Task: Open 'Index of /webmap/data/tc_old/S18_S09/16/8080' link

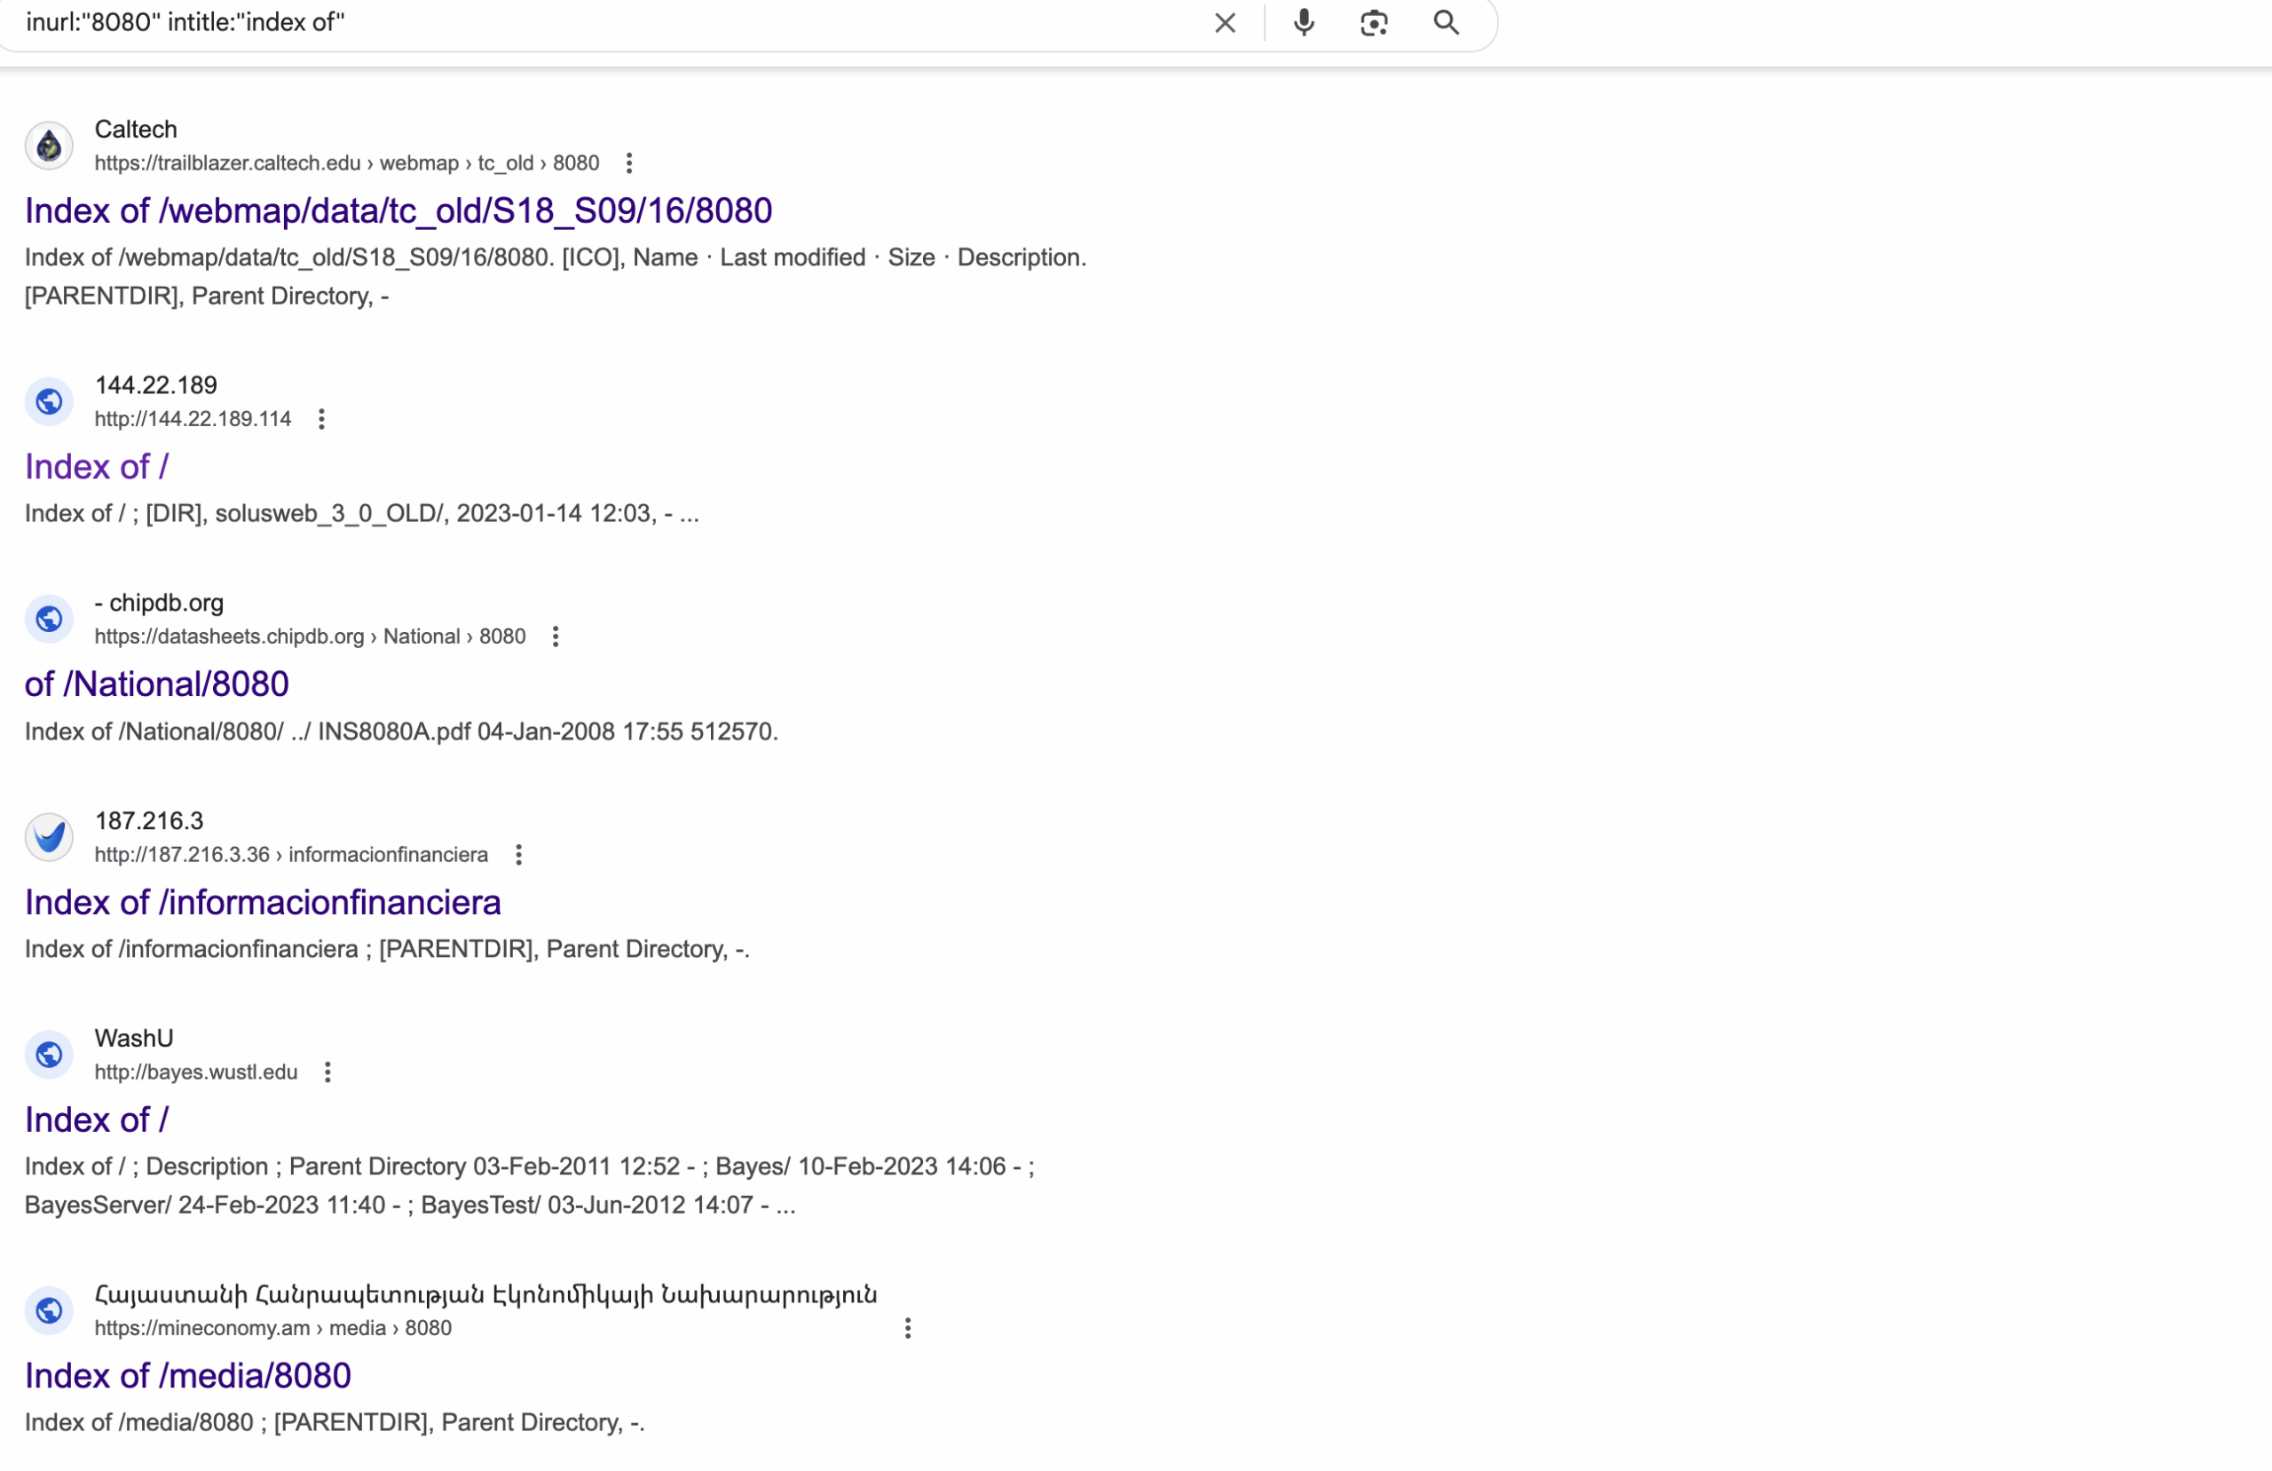Action: pos(398,211)
